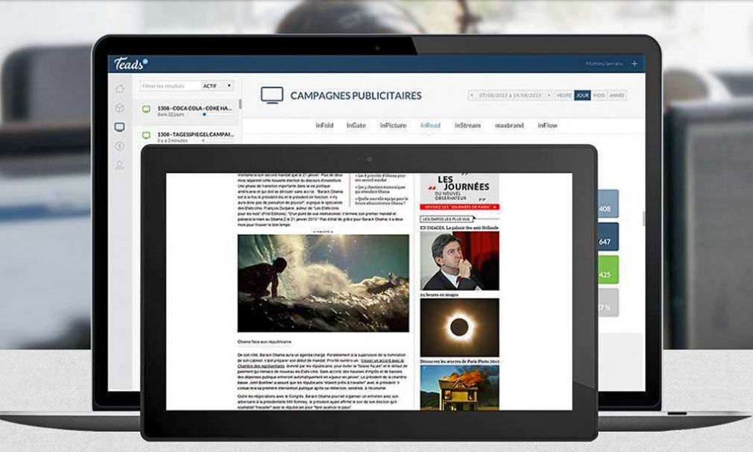Enable the HEURE time granularity option
Viewport: 753px width, 452px height.
pos(564,95)
